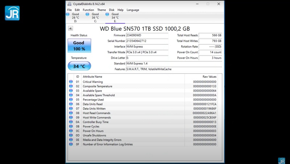
Task: Click status orb for Power On Hours row 0C
Action: pyautogui.click(x=71, y=131)
